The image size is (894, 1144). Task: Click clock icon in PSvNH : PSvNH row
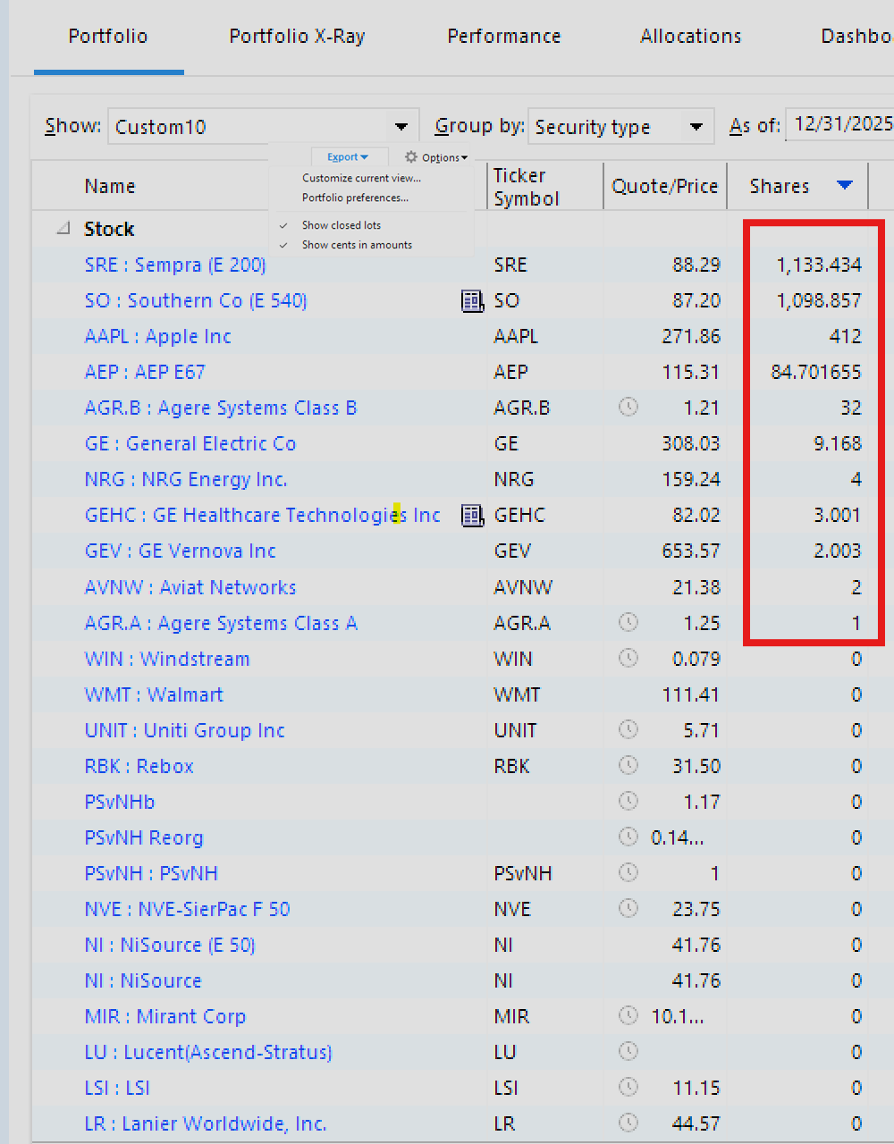[628, 872]
